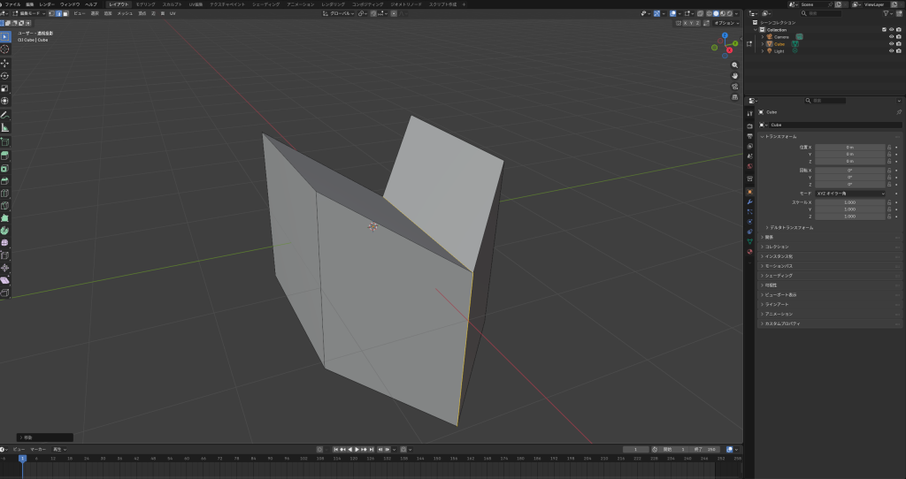The image size is (906, 479).
Task: Activate the Scale tool
Action: click(x=4, y=87)
